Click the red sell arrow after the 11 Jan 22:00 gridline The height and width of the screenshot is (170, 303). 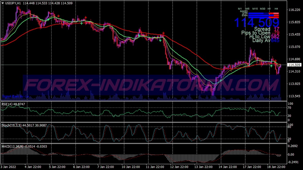tap(163, 33)
